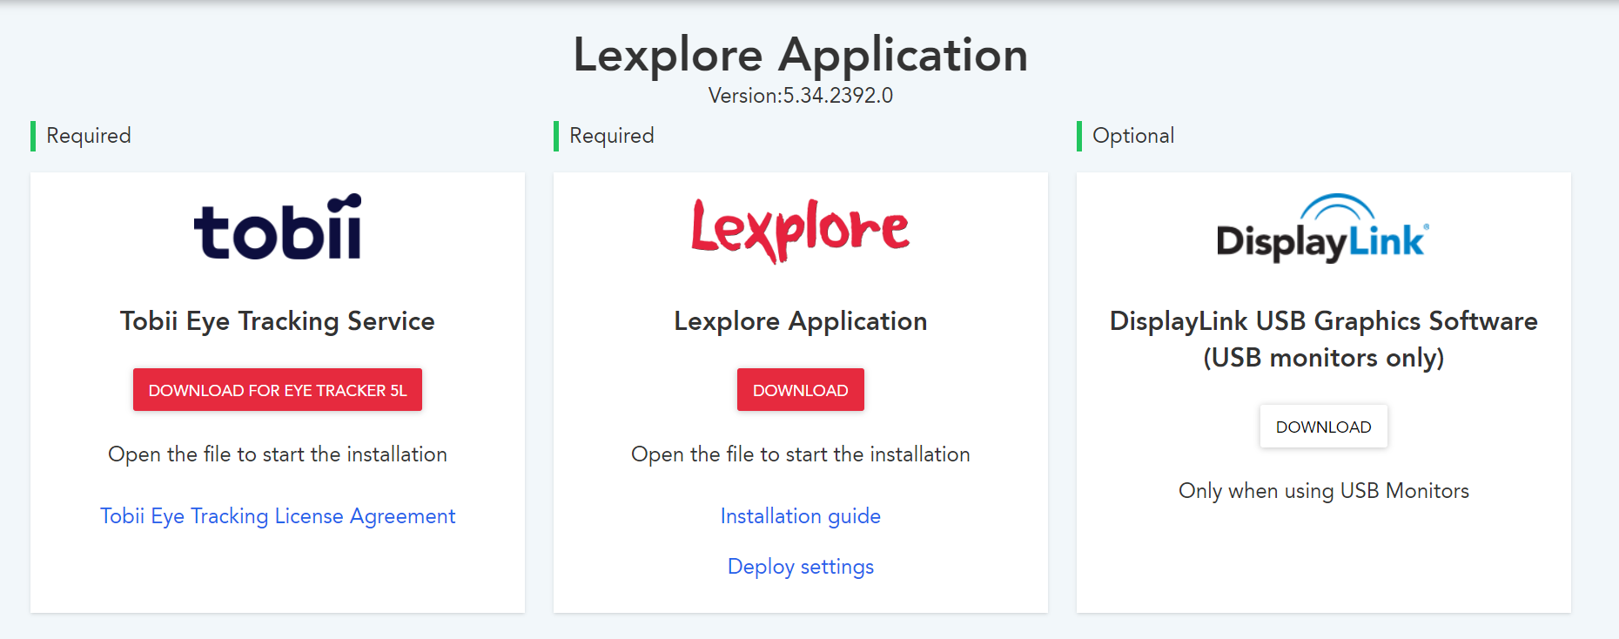The height and width of the screenshot is (639, 1619).
Task: Click 'Only when using USB Monitors' text
Action: click(x=1323, y=491)
